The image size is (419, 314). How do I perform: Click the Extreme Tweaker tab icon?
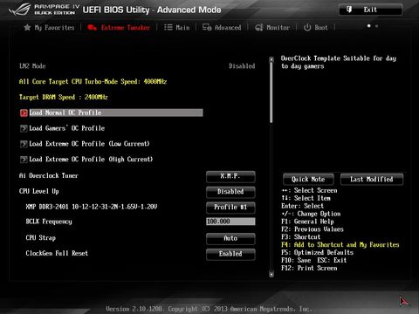click(x=92, y=28)
